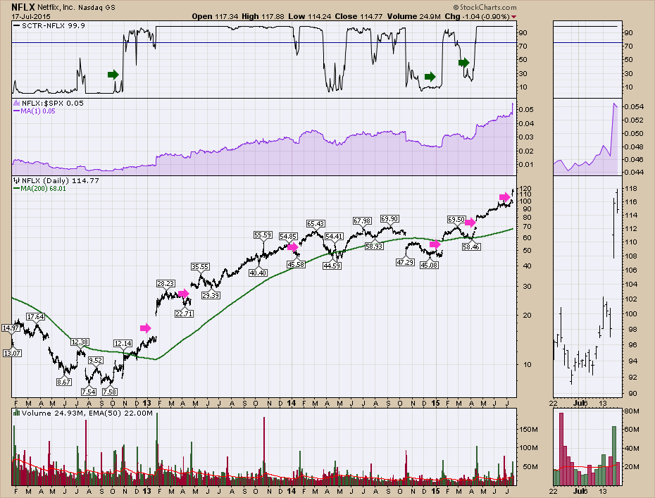The height and width of the screenshot is (498, 655).
Task: Click the 28.23 high price label
Action: [x=166, y=283]
